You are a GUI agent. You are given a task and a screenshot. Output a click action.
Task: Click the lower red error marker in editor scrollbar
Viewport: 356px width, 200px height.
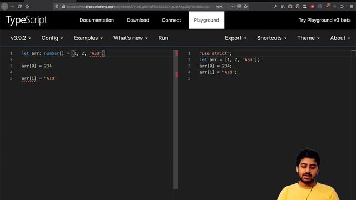[176, 74]
